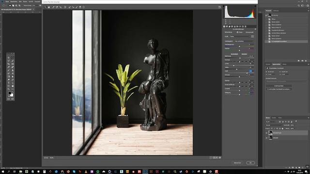This screenshot has width=310, height=174.
Task: Hide the top layer via eye icon
Action: click(x=266, y=133)
